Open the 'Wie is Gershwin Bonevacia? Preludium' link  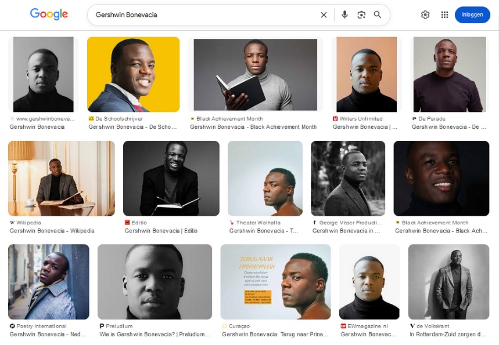[x=154, y=335]
